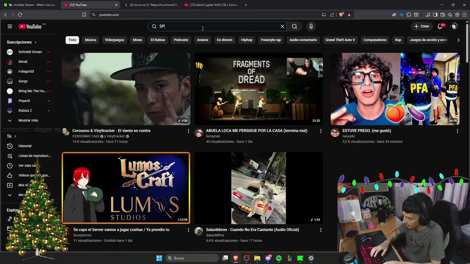The image size is (470, 264).
Task: Open options for Se cayo el Server video
Action: point(188,230)
